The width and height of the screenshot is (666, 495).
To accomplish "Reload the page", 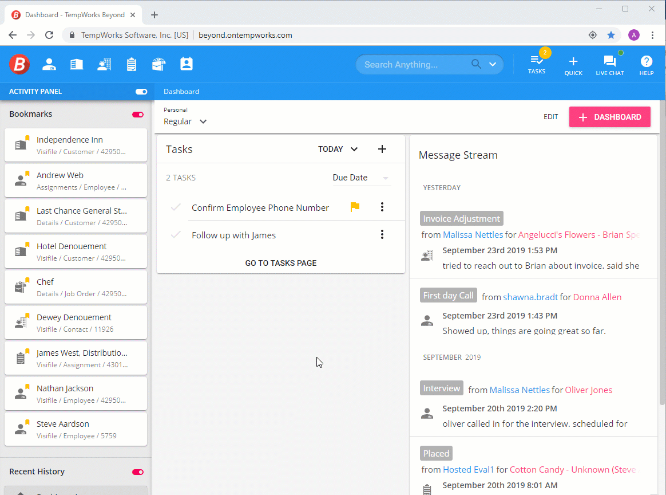I will pos(49,35).
